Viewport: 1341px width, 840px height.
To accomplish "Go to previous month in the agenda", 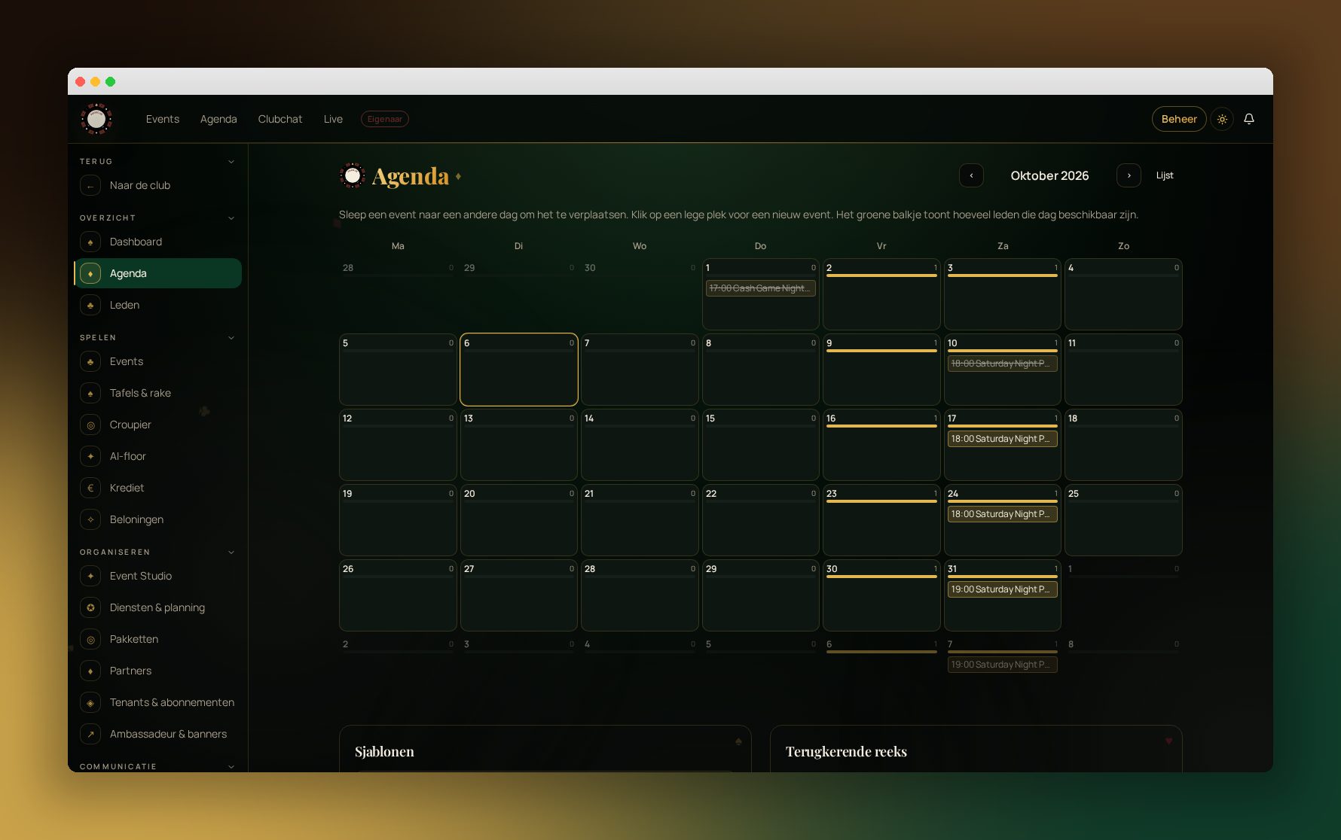I will click(x=971, y=175).
